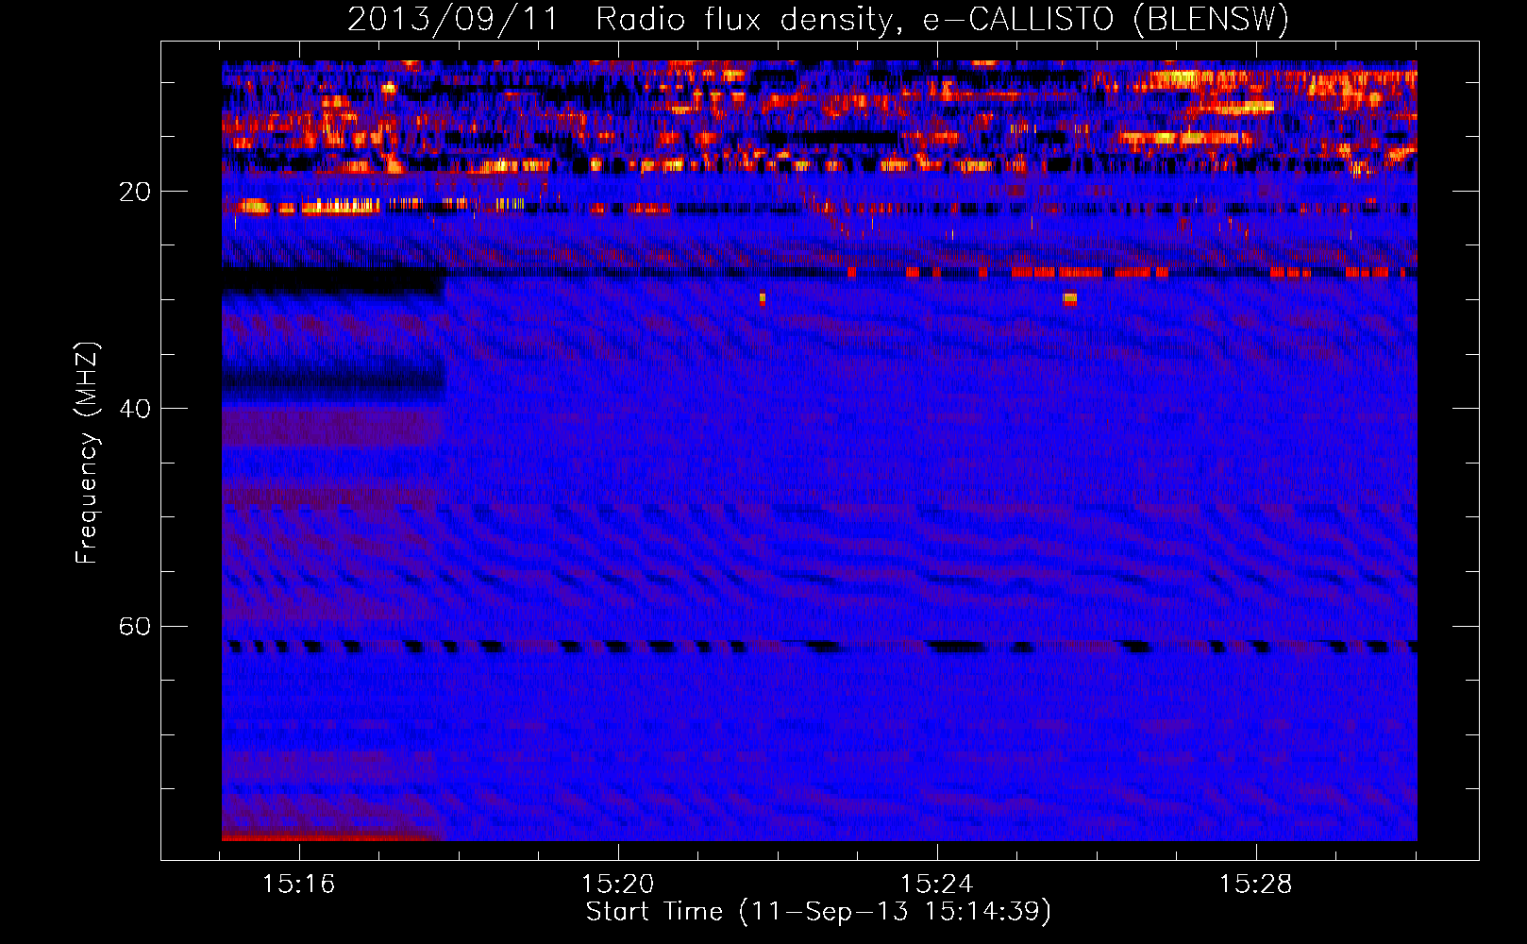
Task: Click the 15:24 time tick label
Action: (x=936, y=885)
